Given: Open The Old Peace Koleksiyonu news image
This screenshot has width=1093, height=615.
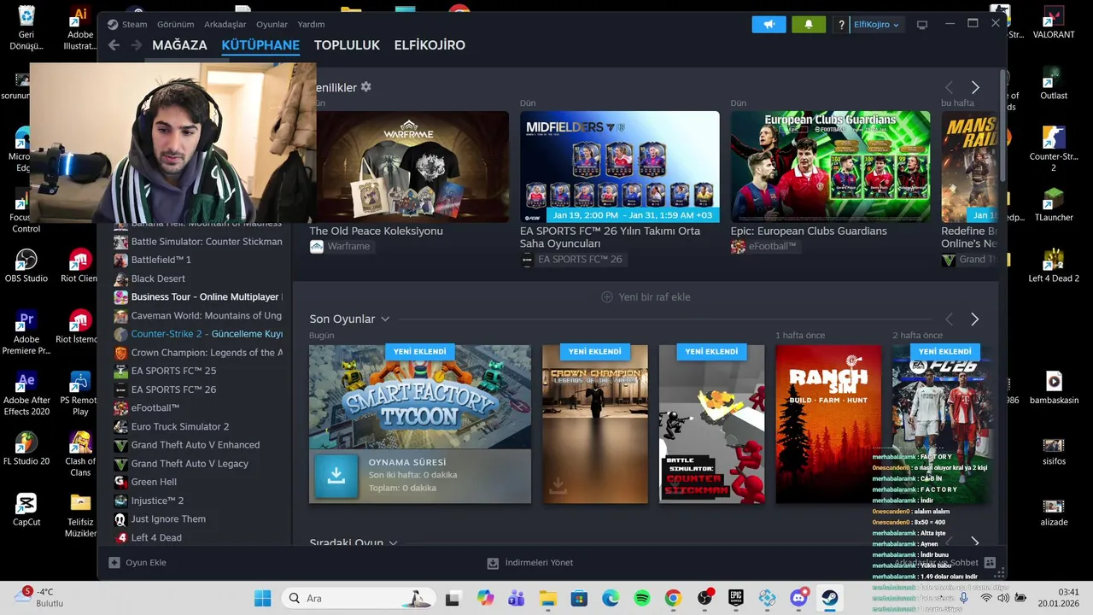Looking at the screenshot, I should (x=409, y=167).
